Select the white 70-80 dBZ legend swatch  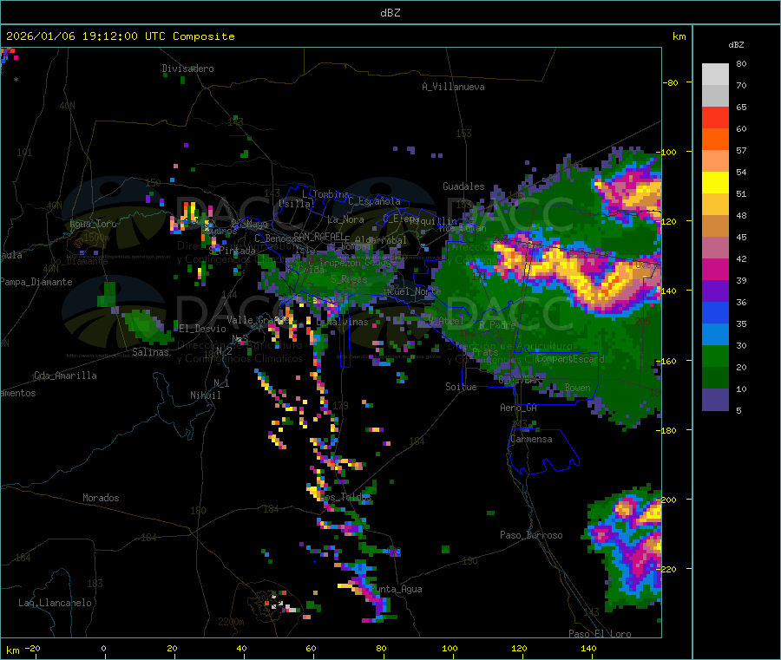[715, 75]
